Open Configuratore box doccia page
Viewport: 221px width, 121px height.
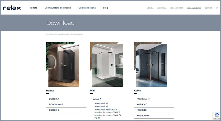pos(58,8)
